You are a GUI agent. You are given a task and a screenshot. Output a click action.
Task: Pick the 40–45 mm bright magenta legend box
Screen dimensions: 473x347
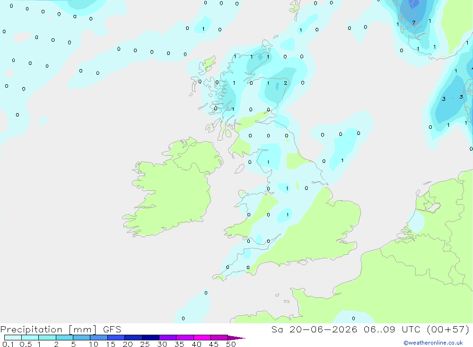(202, 338)
